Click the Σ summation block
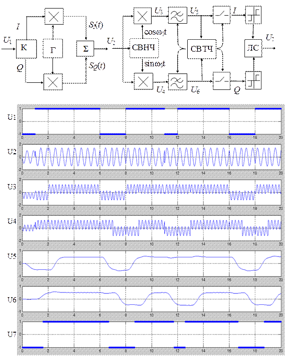The height and width of the screenshot is (362, 287). 85,48
